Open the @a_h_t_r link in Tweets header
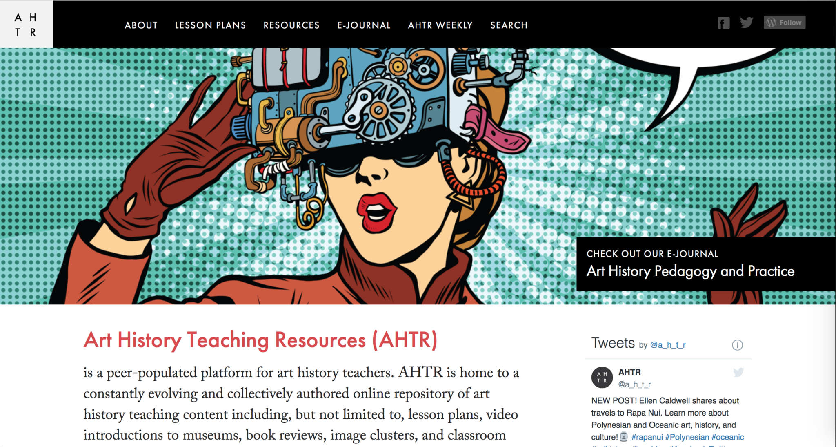The width and height of the screenshot is (836, 447). click(x=668, y=345)
